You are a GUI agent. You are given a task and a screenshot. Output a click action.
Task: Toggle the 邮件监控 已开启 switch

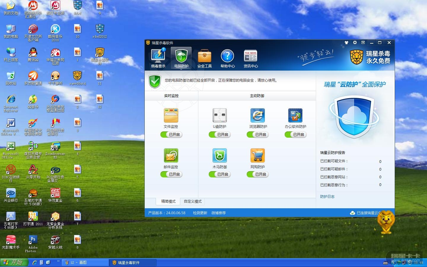171,174
